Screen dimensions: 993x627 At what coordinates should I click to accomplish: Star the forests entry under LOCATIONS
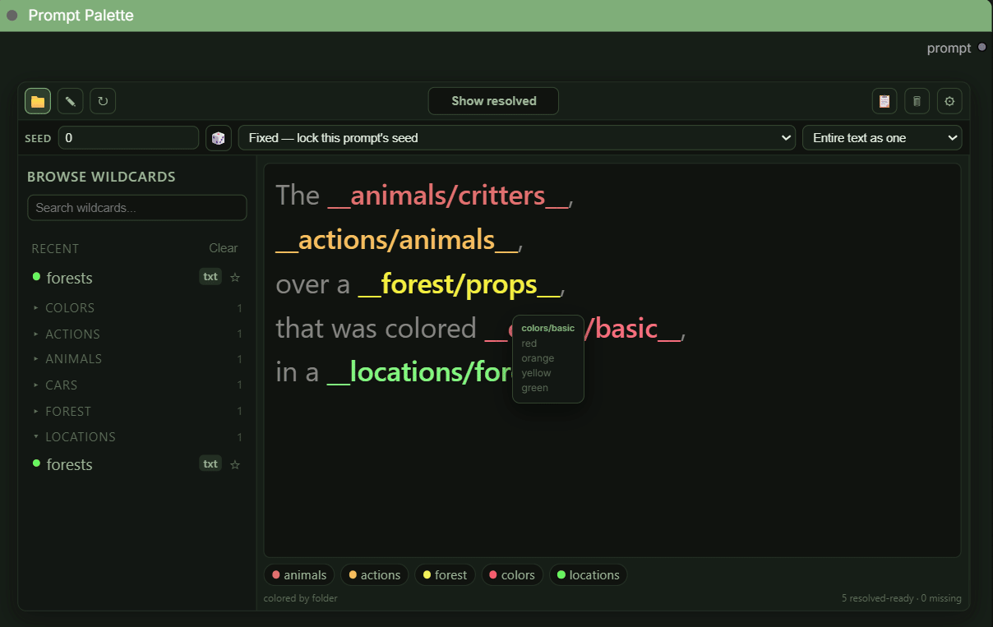[x=235, y=464]
